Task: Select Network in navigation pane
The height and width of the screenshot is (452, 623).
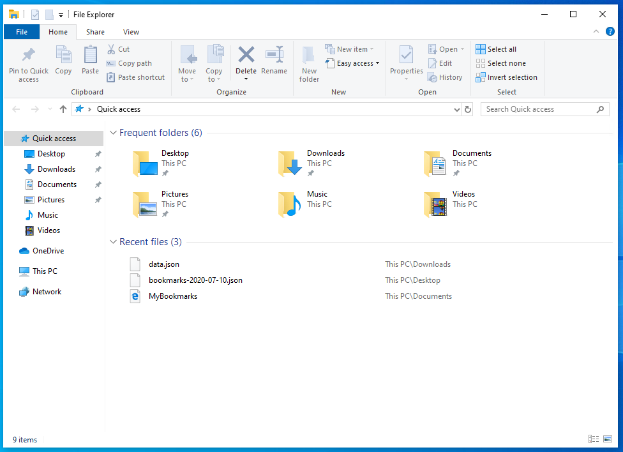Action: [x=54, y=291]
